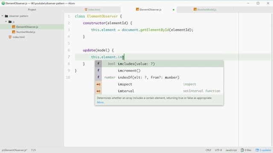The height and width of the screenshot is (153, 273).
Task: Open index.html in the project tree
Action: (x=19, y=37)
